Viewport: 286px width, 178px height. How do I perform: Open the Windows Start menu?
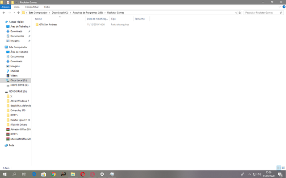point(4,174)
